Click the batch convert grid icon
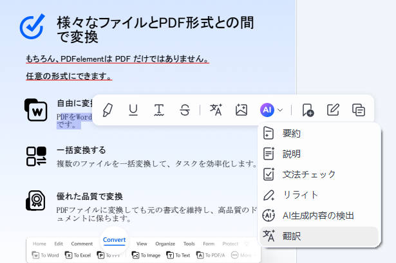 point(36,156)
